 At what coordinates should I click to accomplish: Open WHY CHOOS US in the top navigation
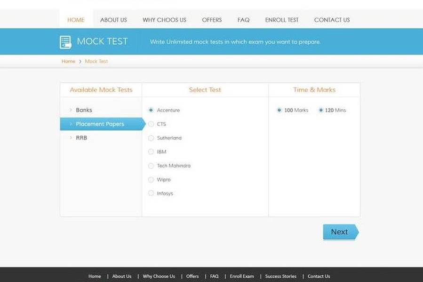(164, 20)
